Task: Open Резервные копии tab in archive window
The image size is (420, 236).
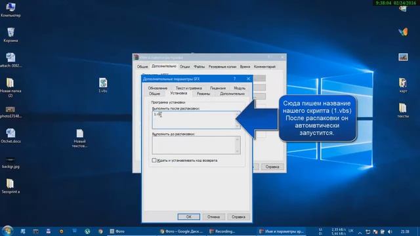Action: tap(222, 67)
